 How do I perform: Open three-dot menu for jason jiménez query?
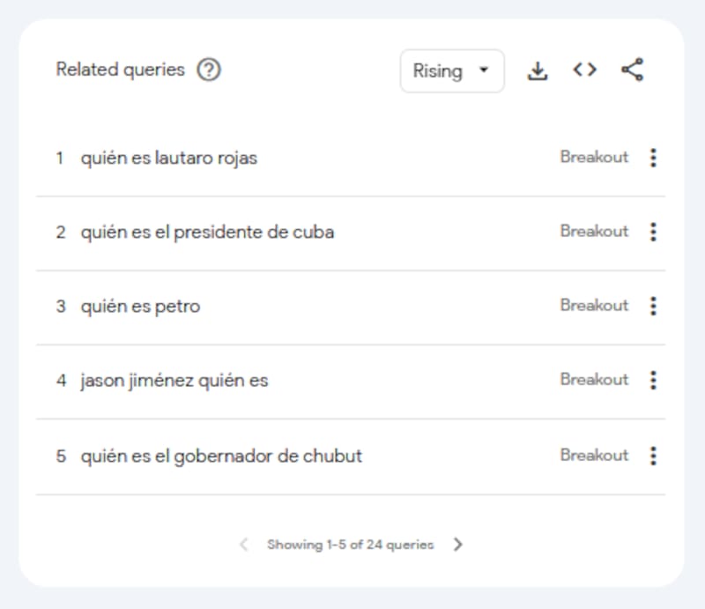click(x=653, y=380)
